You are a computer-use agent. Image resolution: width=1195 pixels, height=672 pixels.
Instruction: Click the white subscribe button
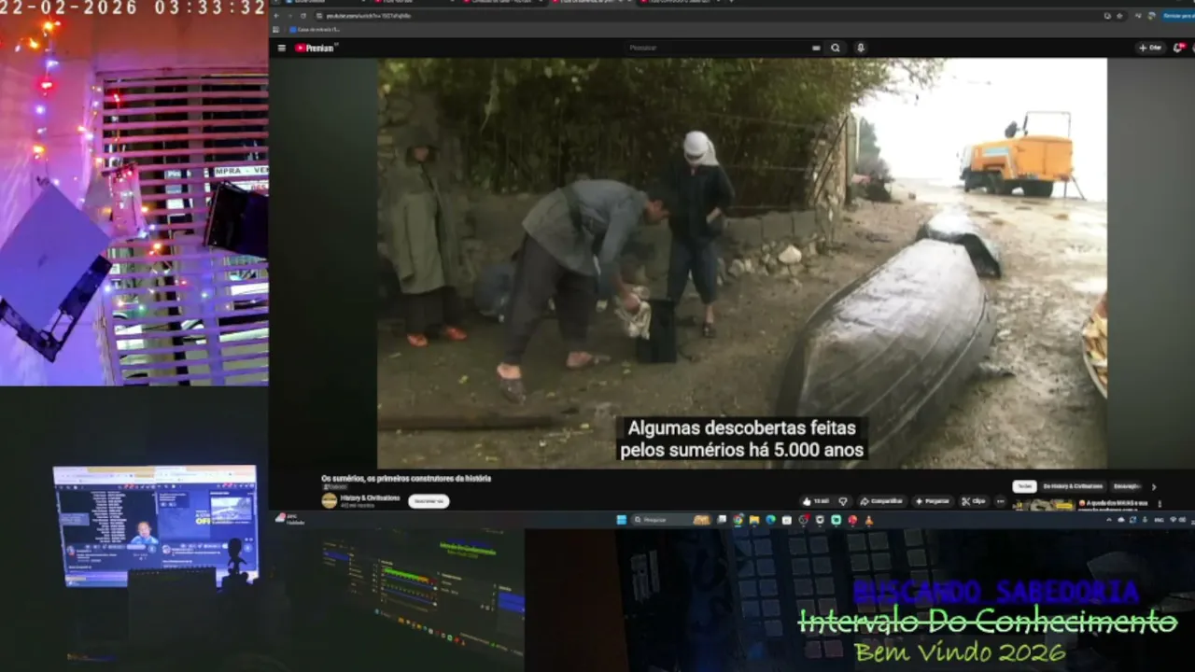[429, 501]
